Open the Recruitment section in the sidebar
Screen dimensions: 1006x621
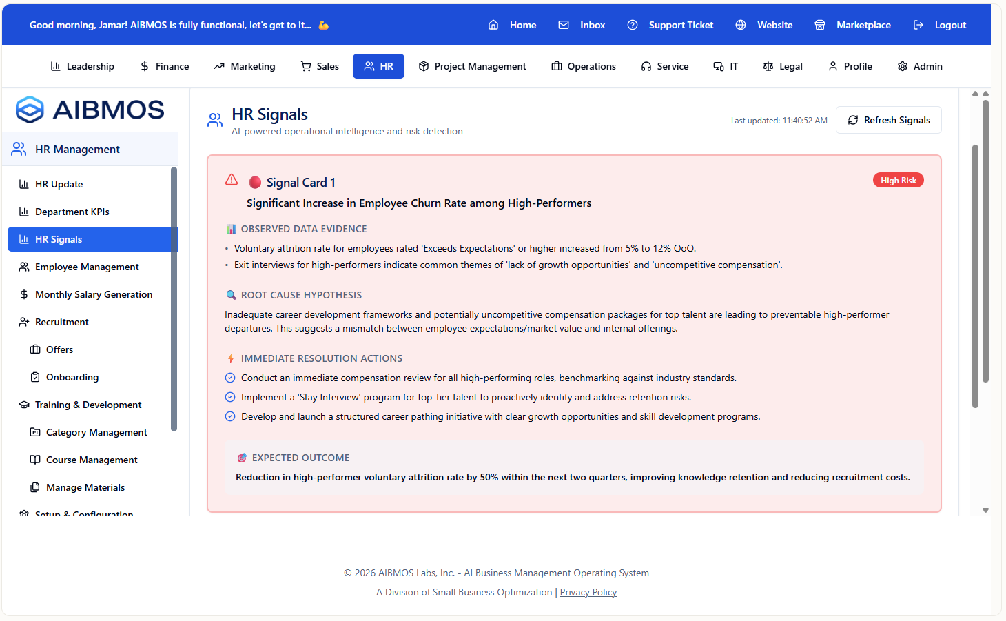pyautogui.click(x=90, y=322)
